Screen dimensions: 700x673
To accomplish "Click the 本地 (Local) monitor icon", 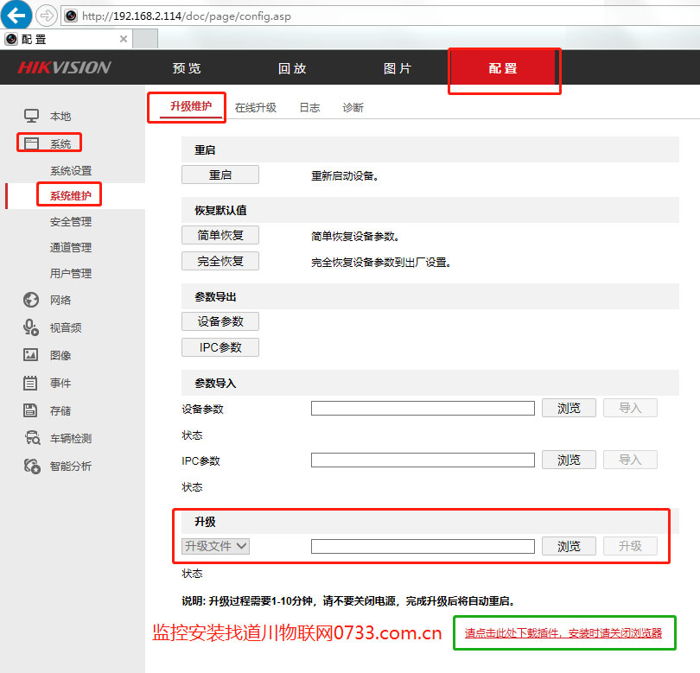I will coord(32,116).
